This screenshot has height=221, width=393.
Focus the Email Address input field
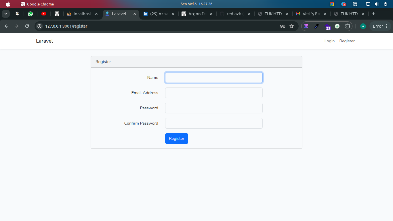click(x=214, y=93)
